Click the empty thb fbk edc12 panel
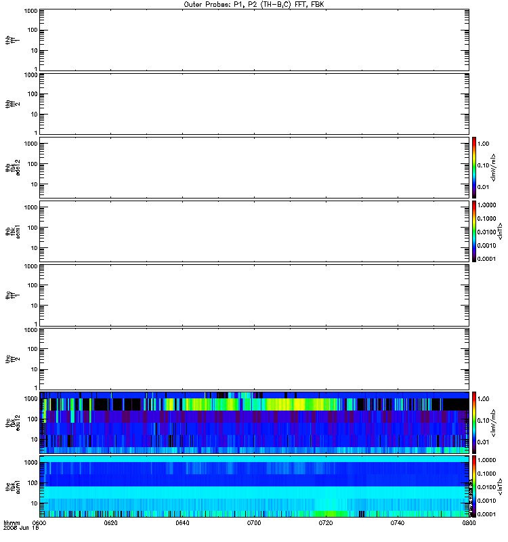 point(254,167)
